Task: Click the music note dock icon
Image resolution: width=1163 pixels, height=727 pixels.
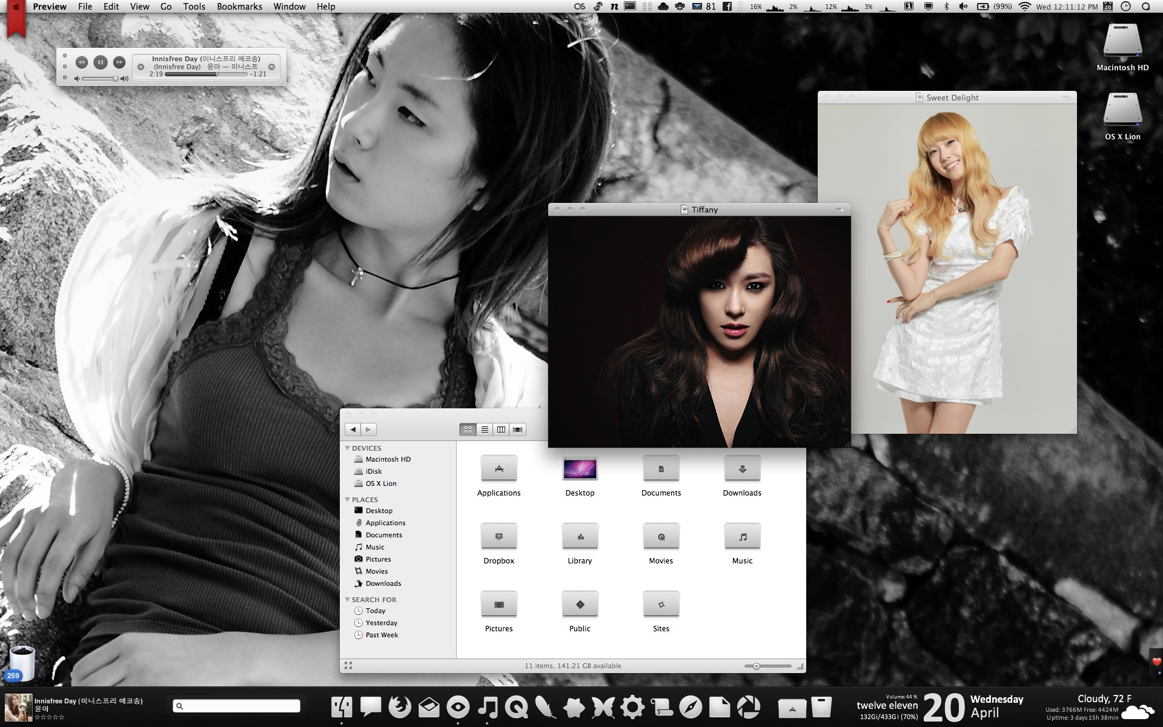Action: pos(488,707)
